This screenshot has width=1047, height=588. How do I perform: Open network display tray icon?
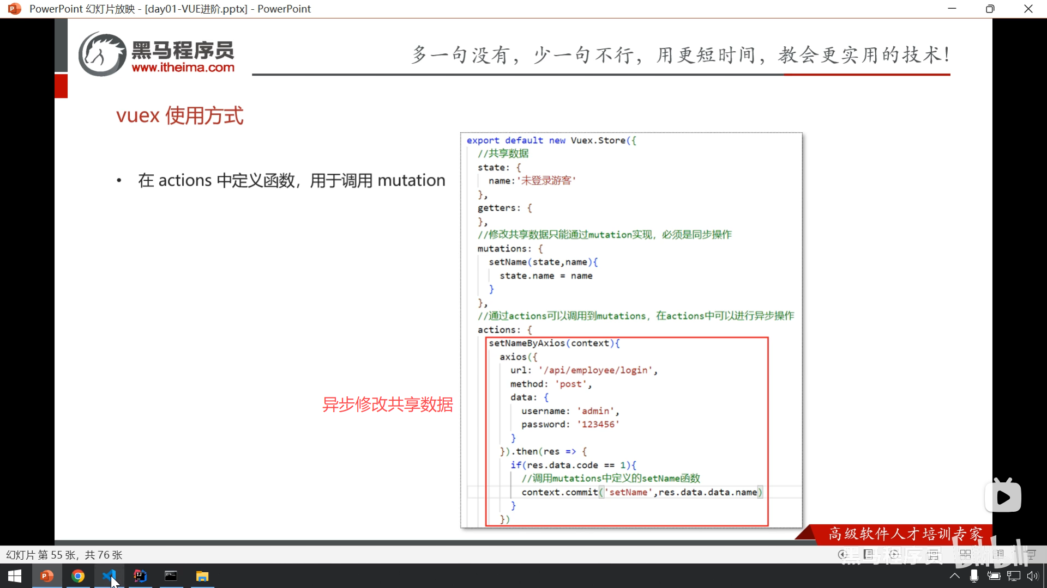[1013, 576]
